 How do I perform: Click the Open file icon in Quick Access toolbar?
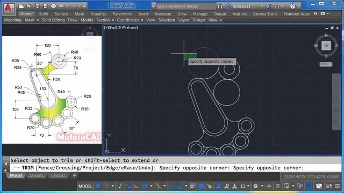(x=29, y=6)
